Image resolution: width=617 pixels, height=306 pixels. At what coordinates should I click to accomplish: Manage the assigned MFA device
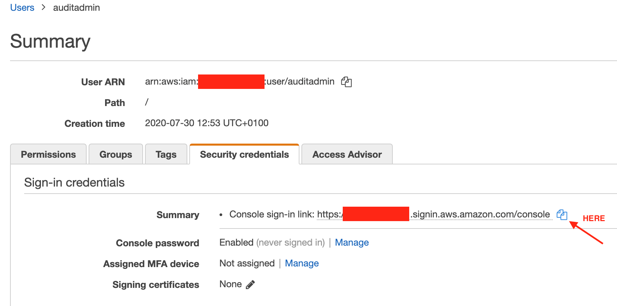[302, 263]
